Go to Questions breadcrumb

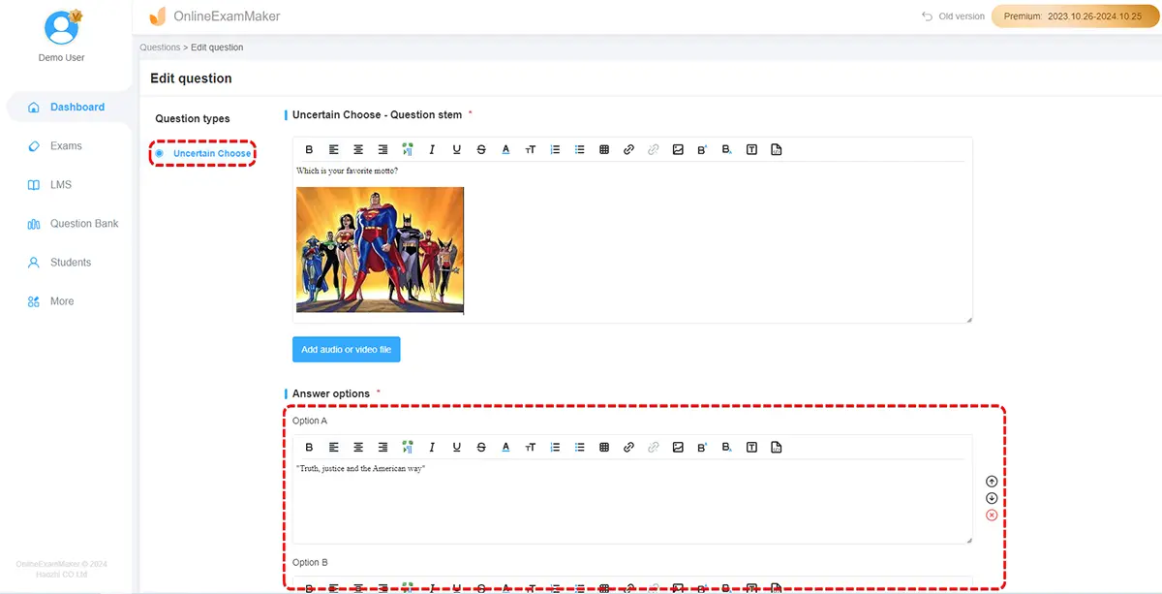pos(160,47)
